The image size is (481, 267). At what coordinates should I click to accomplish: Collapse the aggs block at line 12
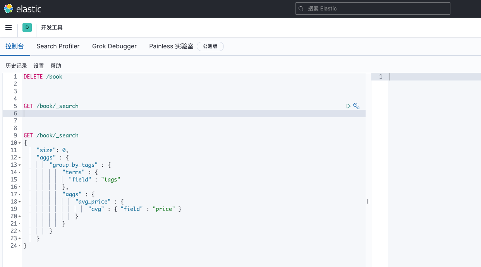coord(20,158)
